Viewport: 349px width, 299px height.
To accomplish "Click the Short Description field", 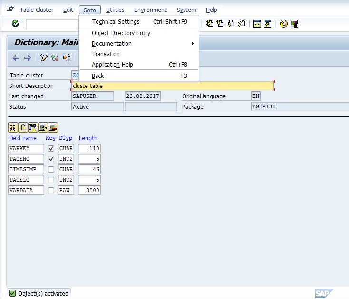I will [173, 86].
